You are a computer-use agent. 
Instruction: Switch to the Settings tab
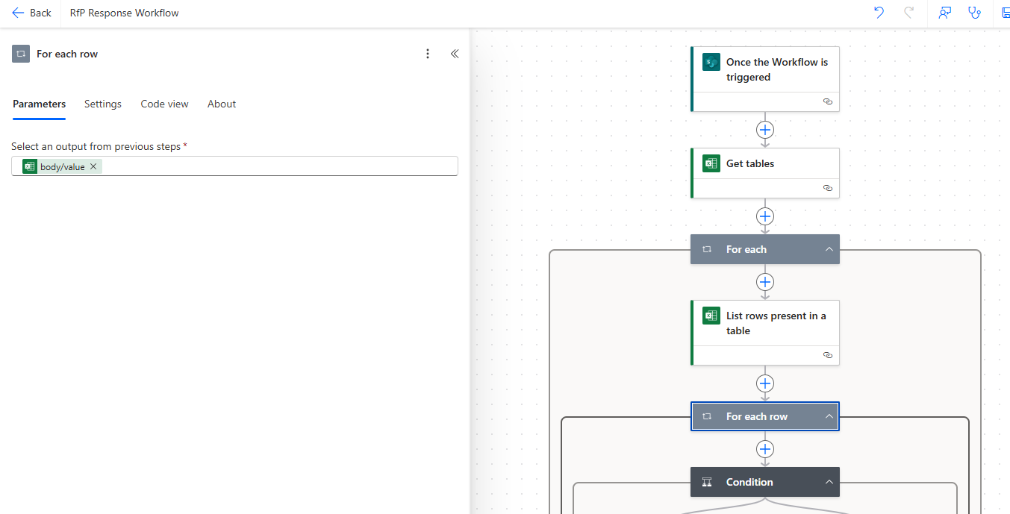(x=103, y=104)
